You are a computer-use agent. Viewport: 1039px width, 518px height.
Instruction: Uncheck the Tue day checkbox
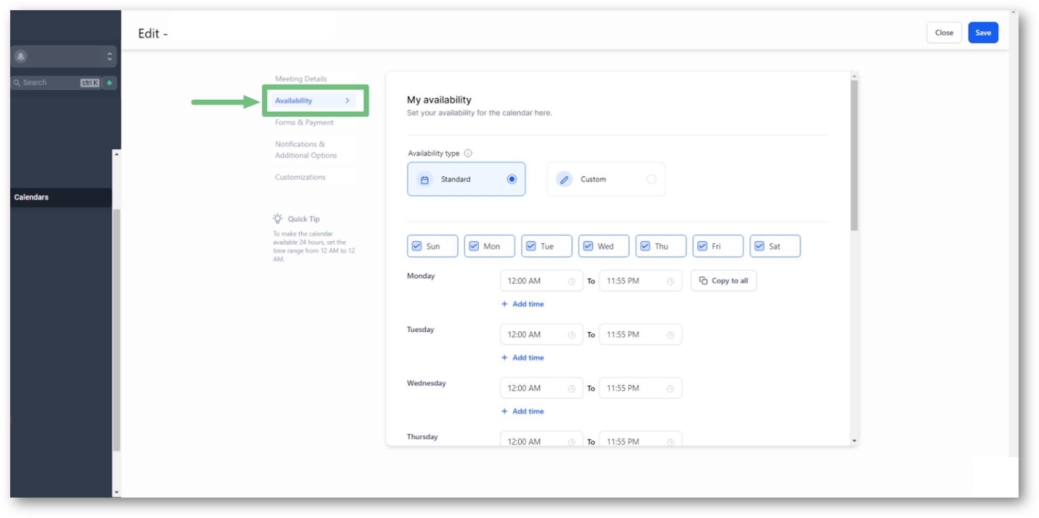tap(531, 246)
